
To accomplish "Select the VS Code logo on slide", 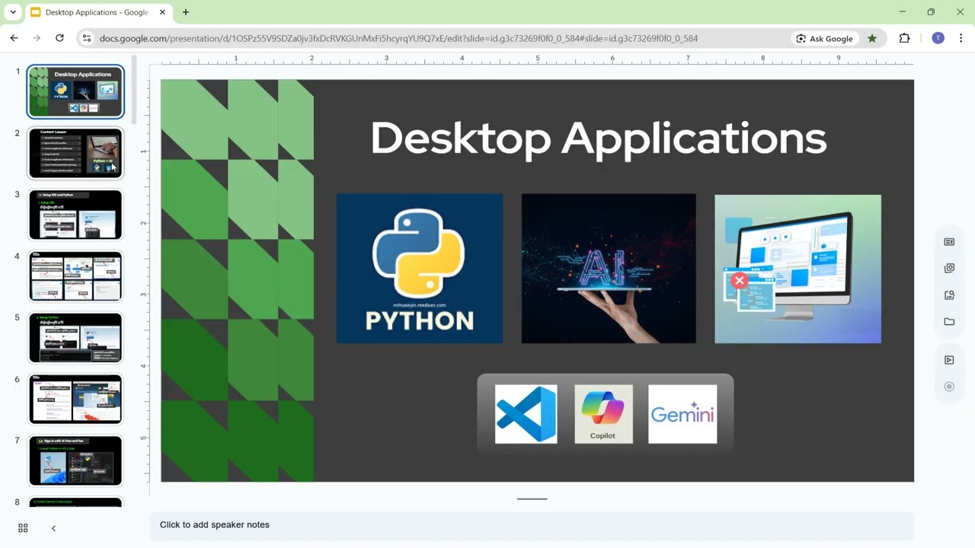I will [x=526, y=414].
